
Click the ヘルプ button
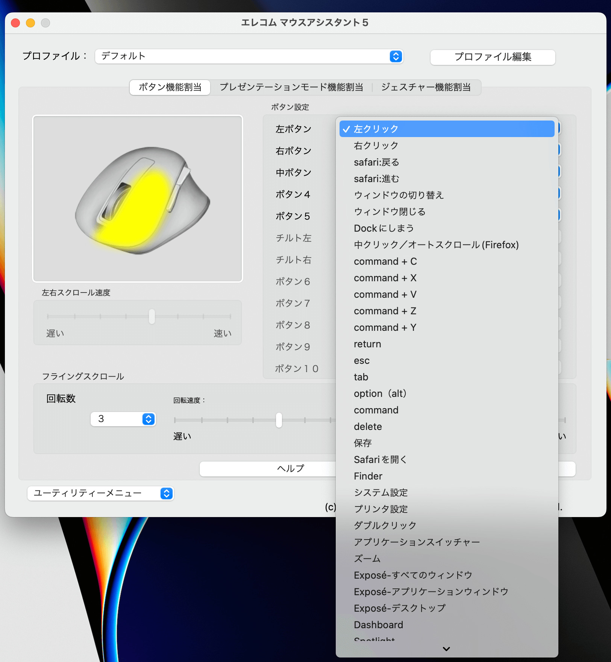click(291, 469)
